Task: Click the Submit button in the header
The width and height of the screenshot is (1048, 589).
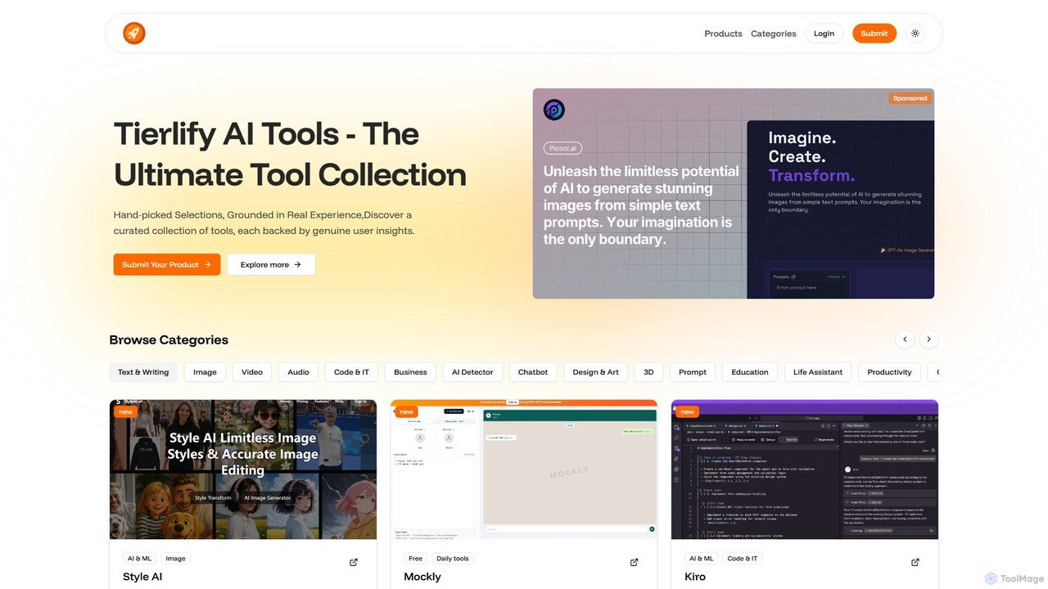Action: (874, 34)
